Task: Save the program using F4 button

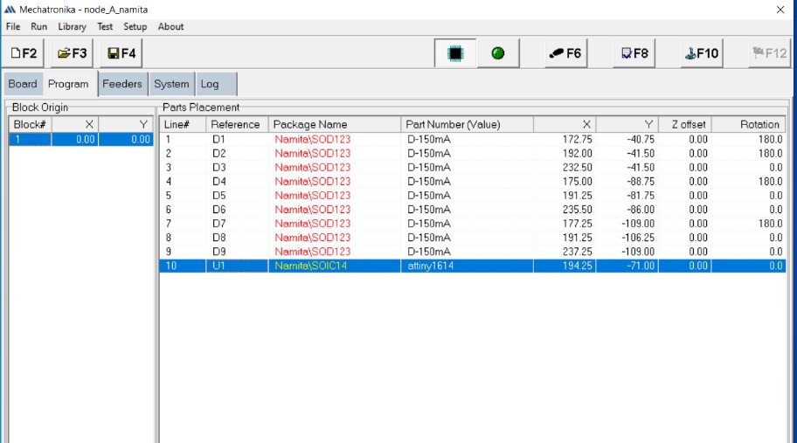Action: pos(121,52)
